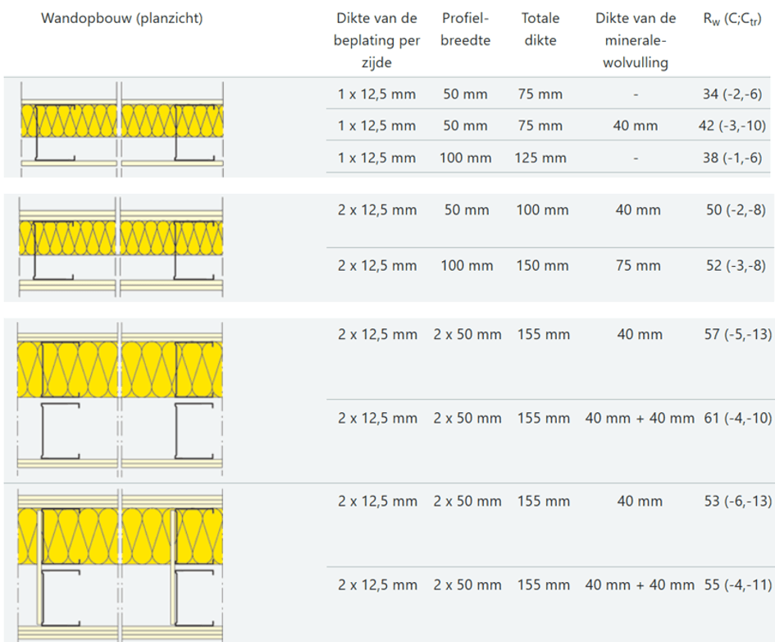The image size is (775, 642).
Task: Click '155 mm' in the 55 (-4,-11) row
Action: [x=544, y=585]
